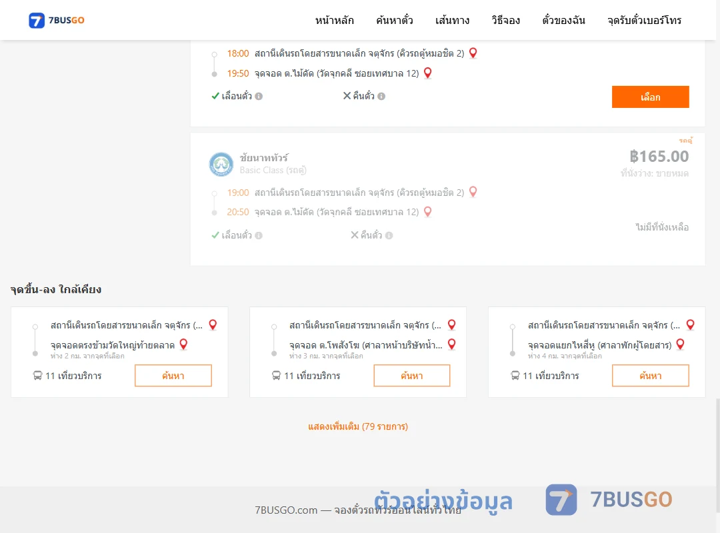Click info icon beside คืนตั๋ว on 19:00 trip

pyautogui.click(x=389, y=235)
